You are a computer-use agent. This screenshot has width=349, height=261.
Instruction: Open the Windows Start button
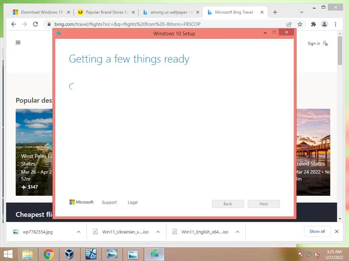click(x=8, y=254)
